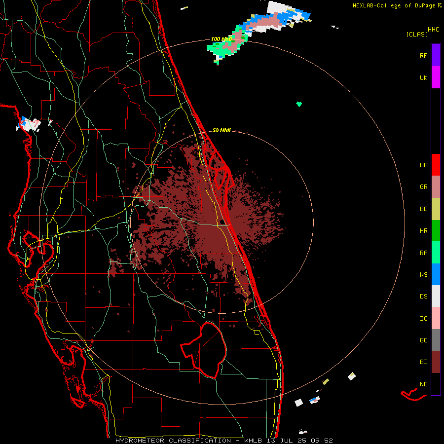The height and width of the screenshot is (444, 444).
Task: Click the 'WS' legend label
Action: [x=423, y=275]
